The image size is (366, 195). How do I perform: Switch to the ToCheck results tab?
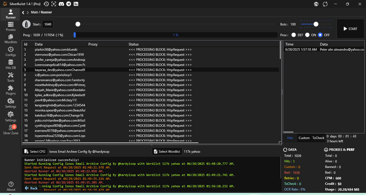318,138
